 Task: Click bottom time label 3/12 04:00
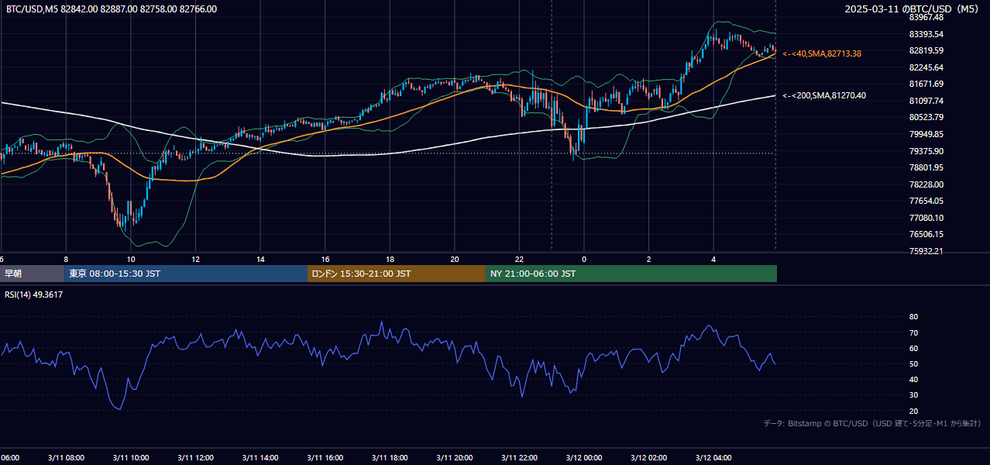click(713, 458)
